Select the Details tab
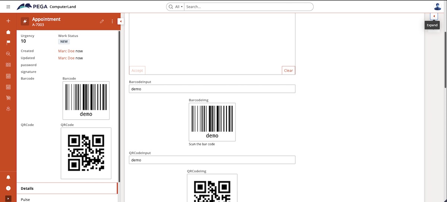 click(67, 188)
